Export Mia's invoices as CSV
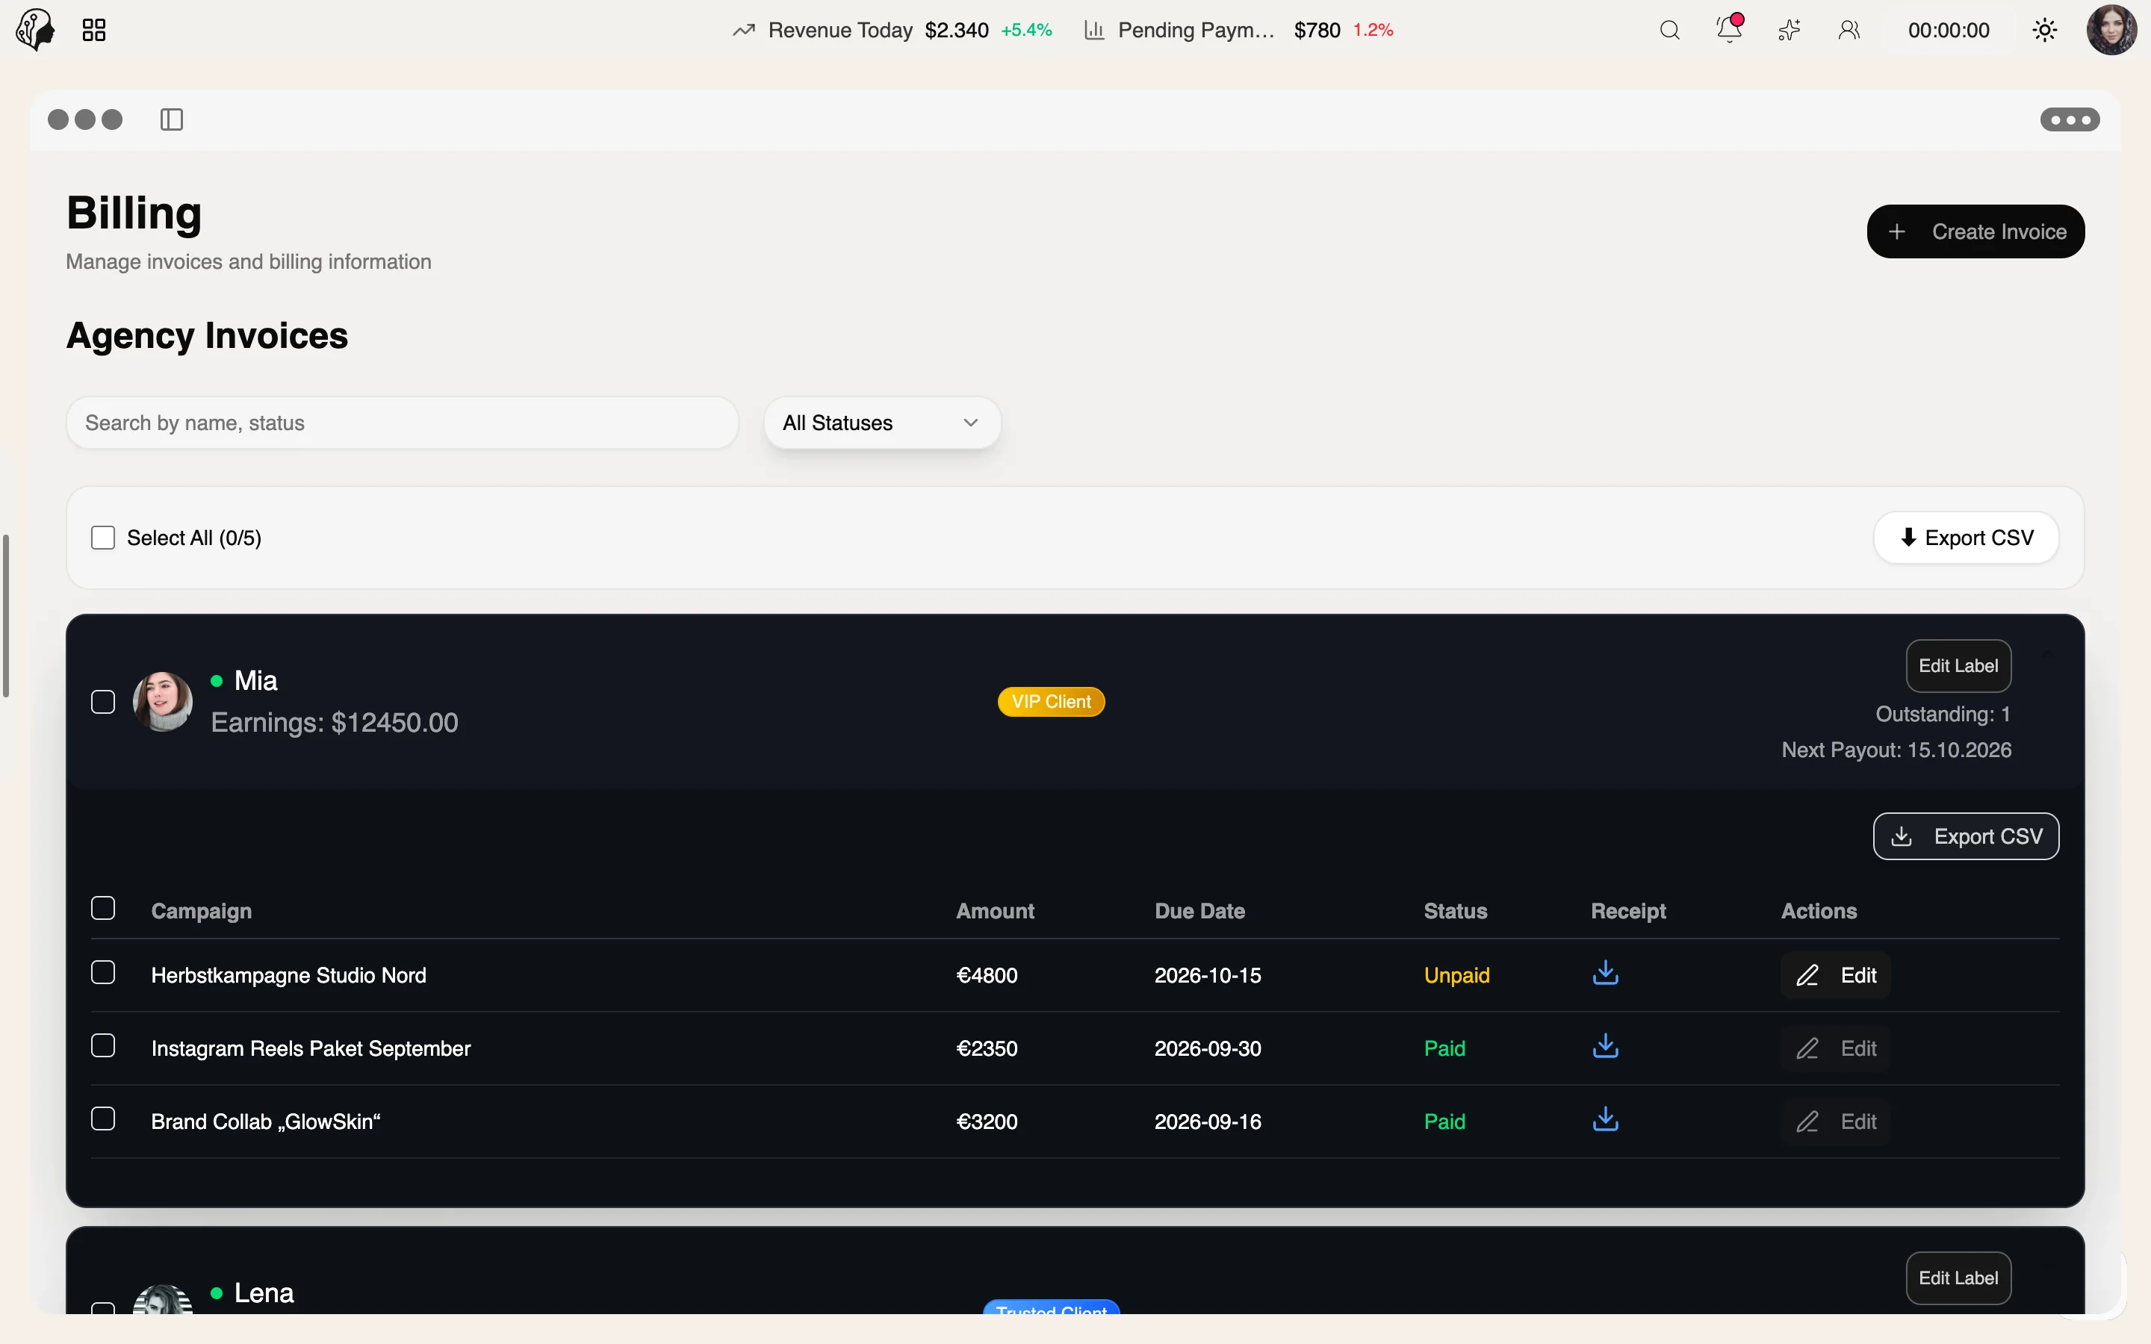 click(1966, 836)
